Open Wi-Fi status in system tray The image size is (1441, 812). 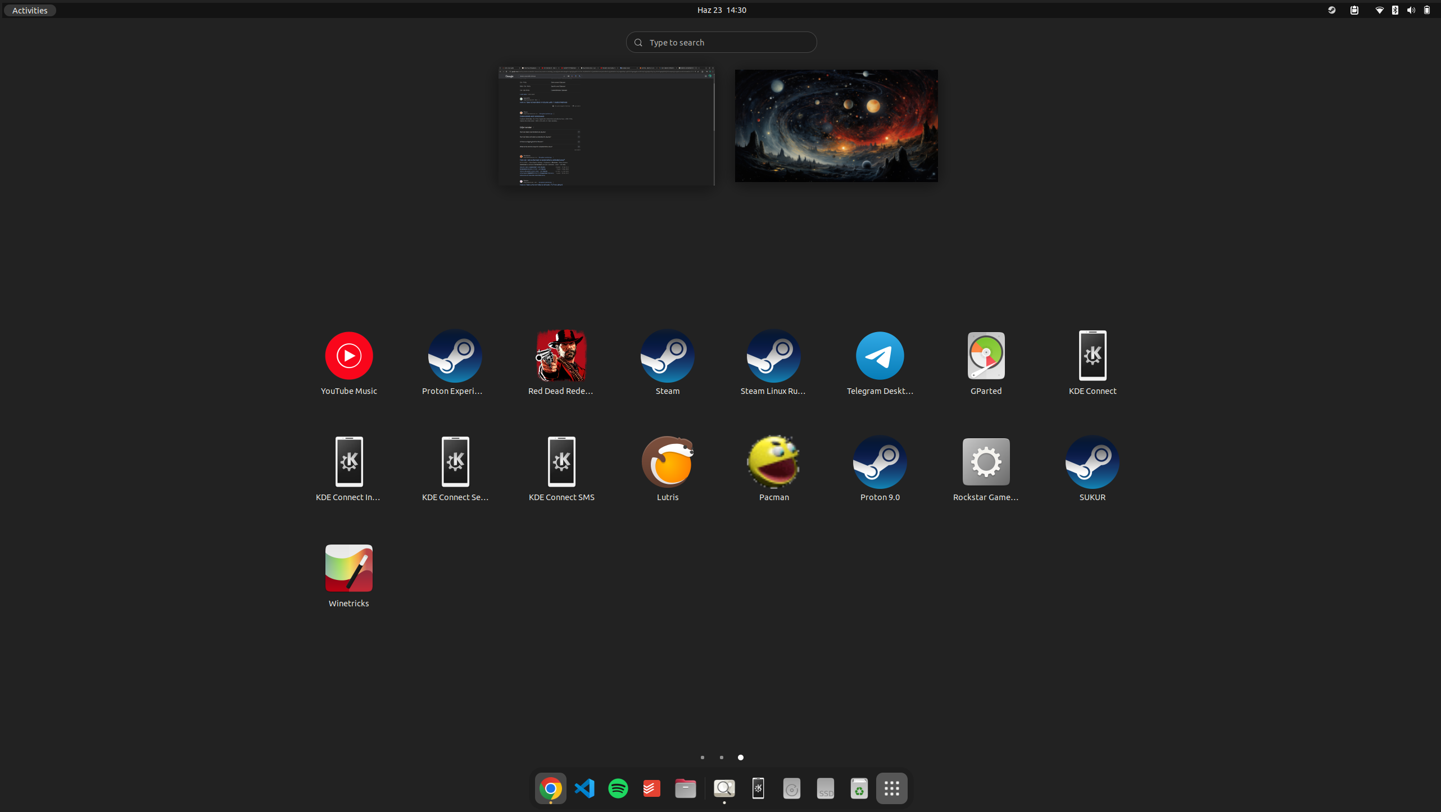pos(1379,10)
